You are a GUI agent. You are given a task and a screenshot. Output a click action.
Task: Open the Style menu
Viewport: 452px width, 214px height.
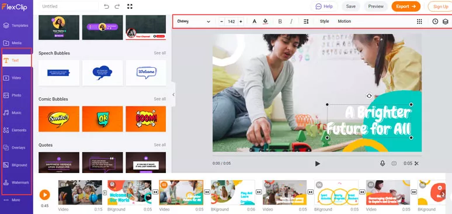click(x=324, y=22)
